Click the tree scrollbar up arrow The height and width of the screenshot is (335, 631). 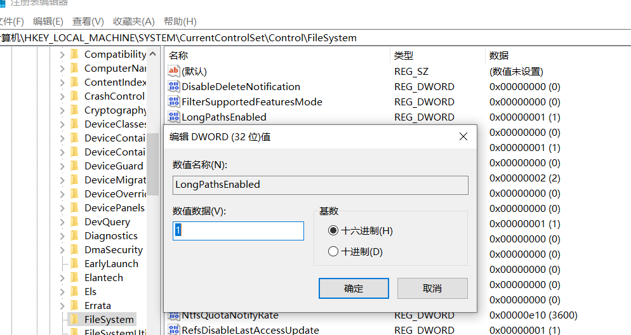[153, 54]
